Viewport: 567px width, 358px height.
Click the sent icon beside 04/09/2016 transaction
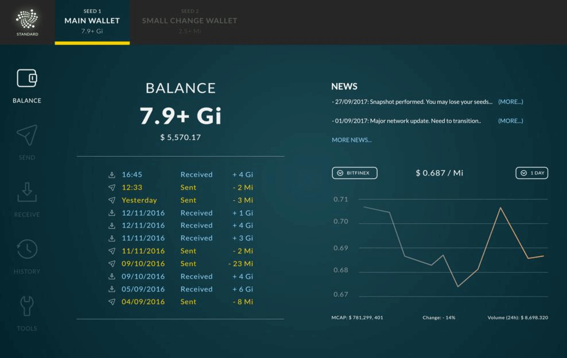click(112, 302)
